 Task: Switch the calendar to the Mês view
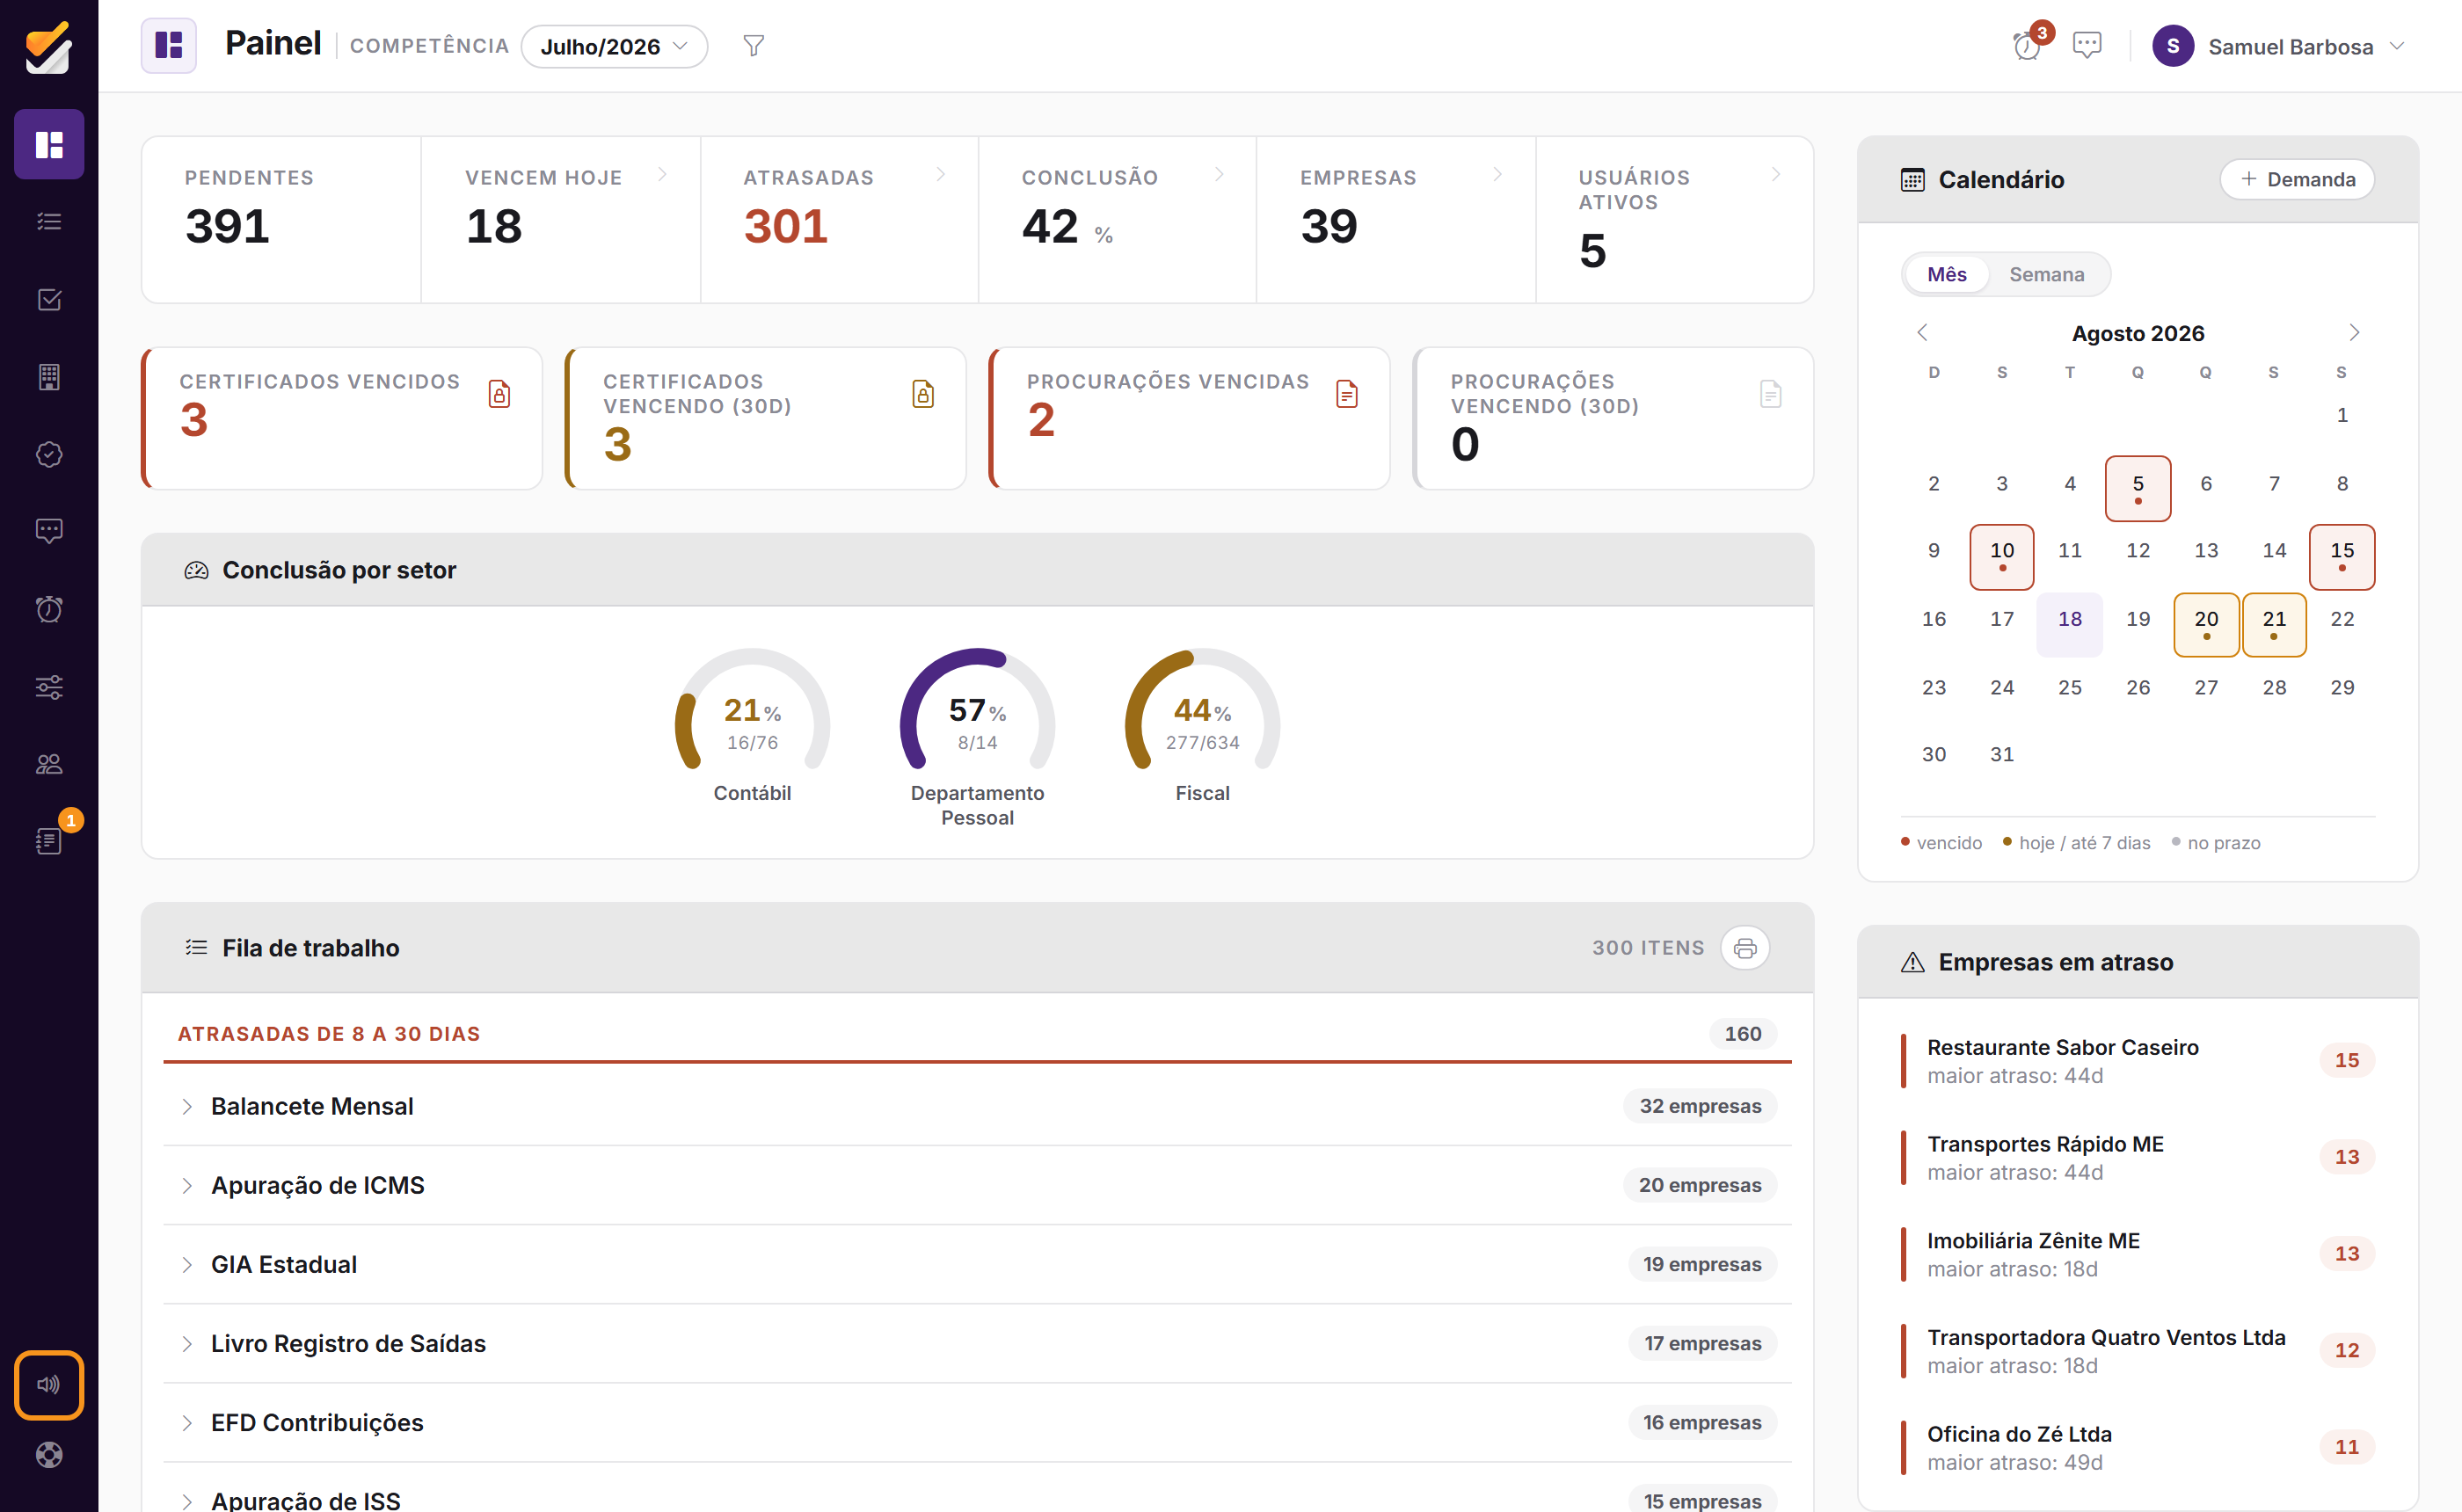click(1946, 274)
